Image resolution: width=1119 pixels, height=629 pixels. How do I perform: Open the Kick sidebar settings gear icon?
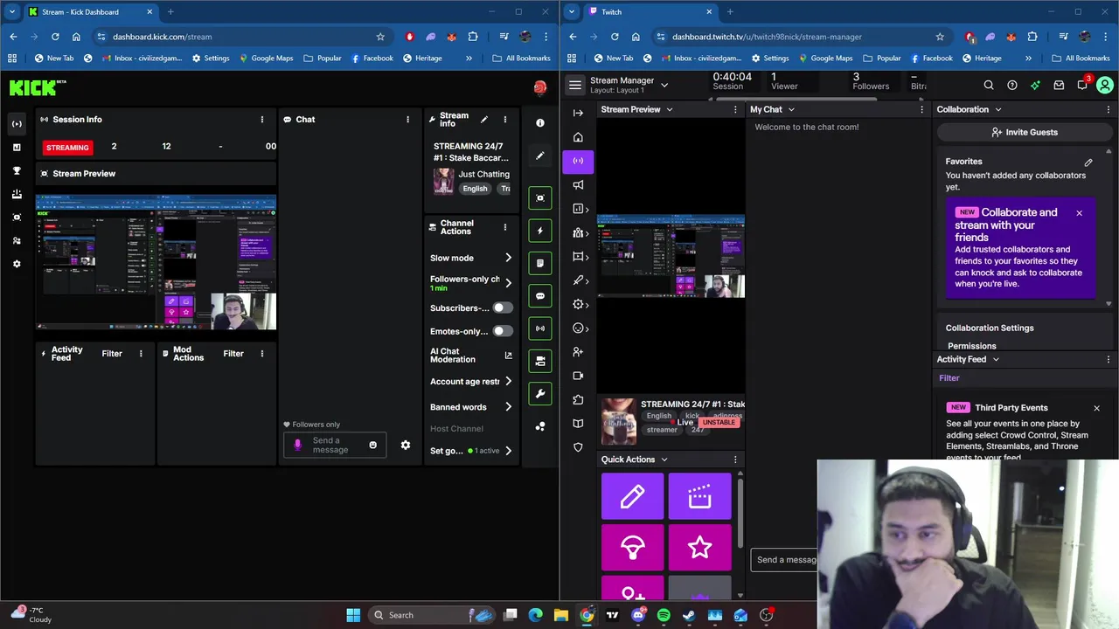click(17, 264)
